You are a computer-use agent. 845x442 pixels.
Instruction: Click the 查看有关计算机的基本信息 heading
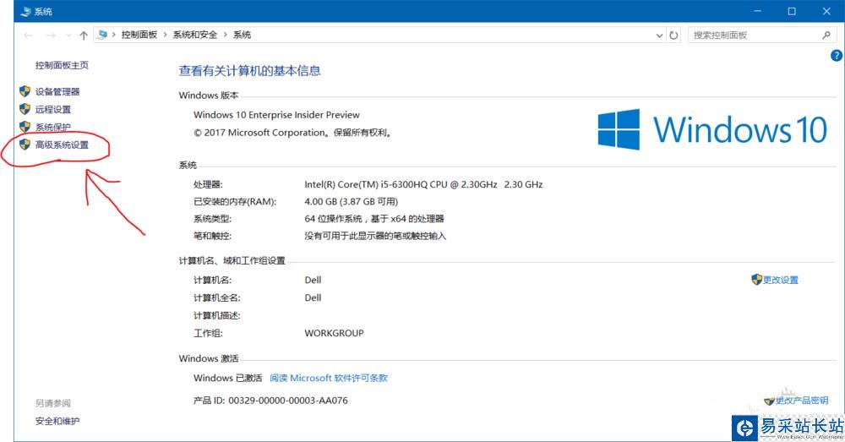click(249, 71)
